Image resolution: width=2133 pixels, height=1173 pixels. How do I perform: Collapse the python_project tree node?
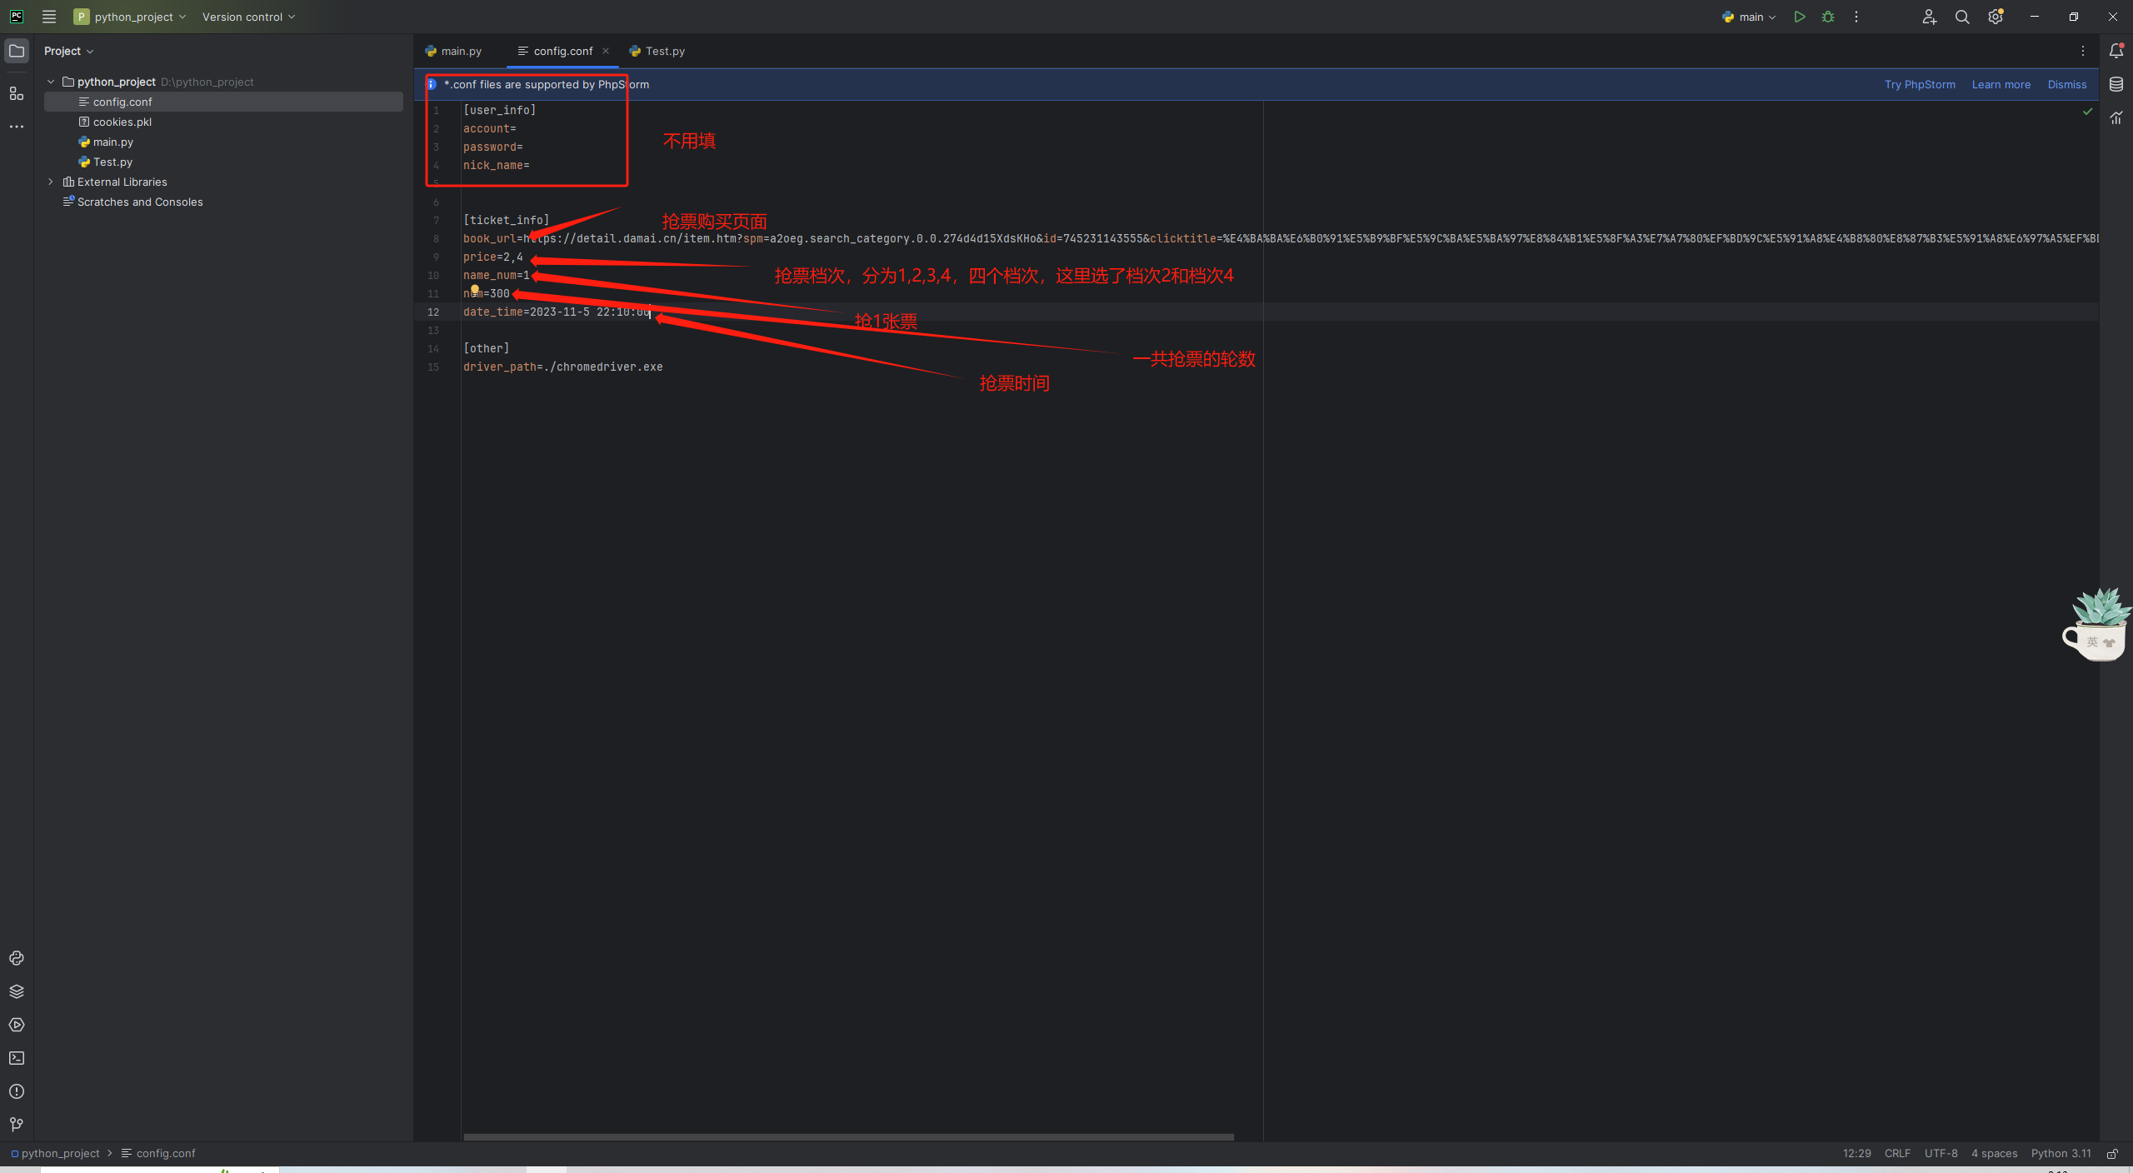(51, 82)
